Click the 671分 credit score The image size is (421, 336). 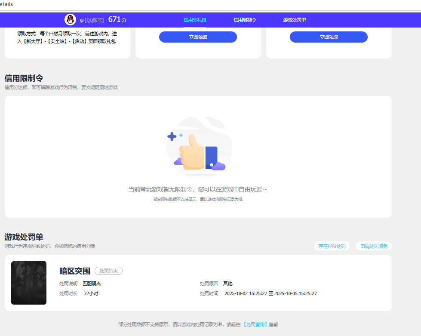click(x=117, y=20)
